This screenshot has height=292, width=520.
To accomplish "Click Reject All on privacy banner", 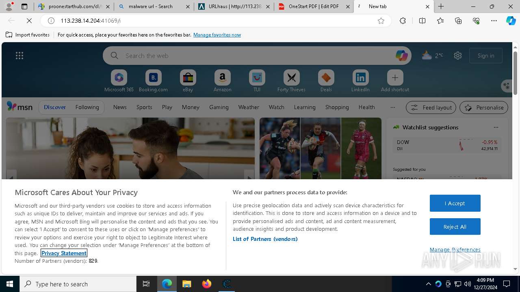I will [455, 227].
